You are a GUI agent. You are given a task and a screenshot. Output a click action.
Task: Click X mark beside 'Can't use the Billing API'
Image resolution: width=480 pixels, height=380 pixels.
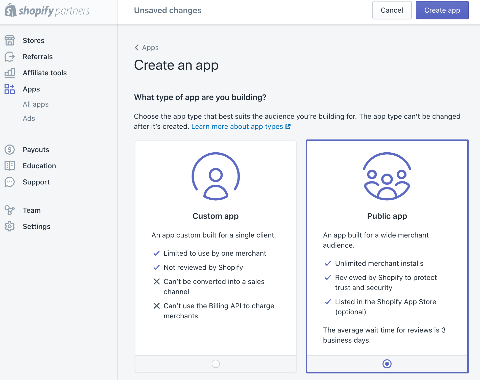click(157, 306)
